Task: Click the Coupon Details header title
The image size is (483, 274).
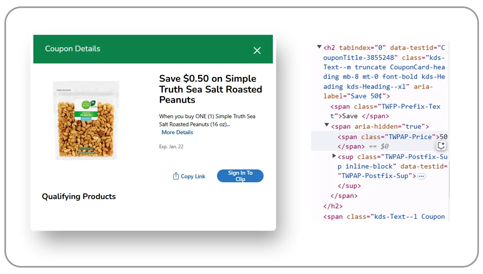Action: coord(73,49)
